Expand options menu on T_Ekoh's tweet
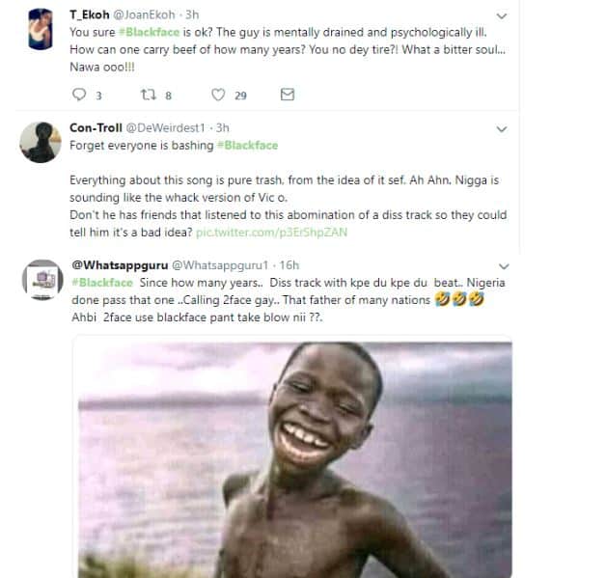The image size is (606, 578). pyautogui.click(x=499, y=16)
